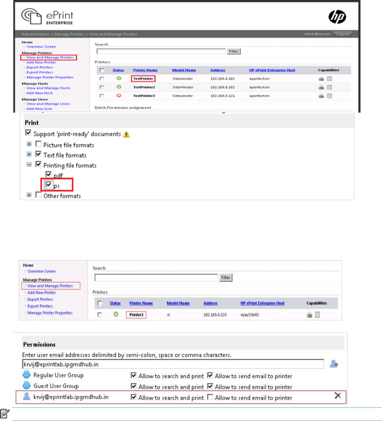
Task: Uncheck the ps format checkbox
Action: [x=48, y=185]
